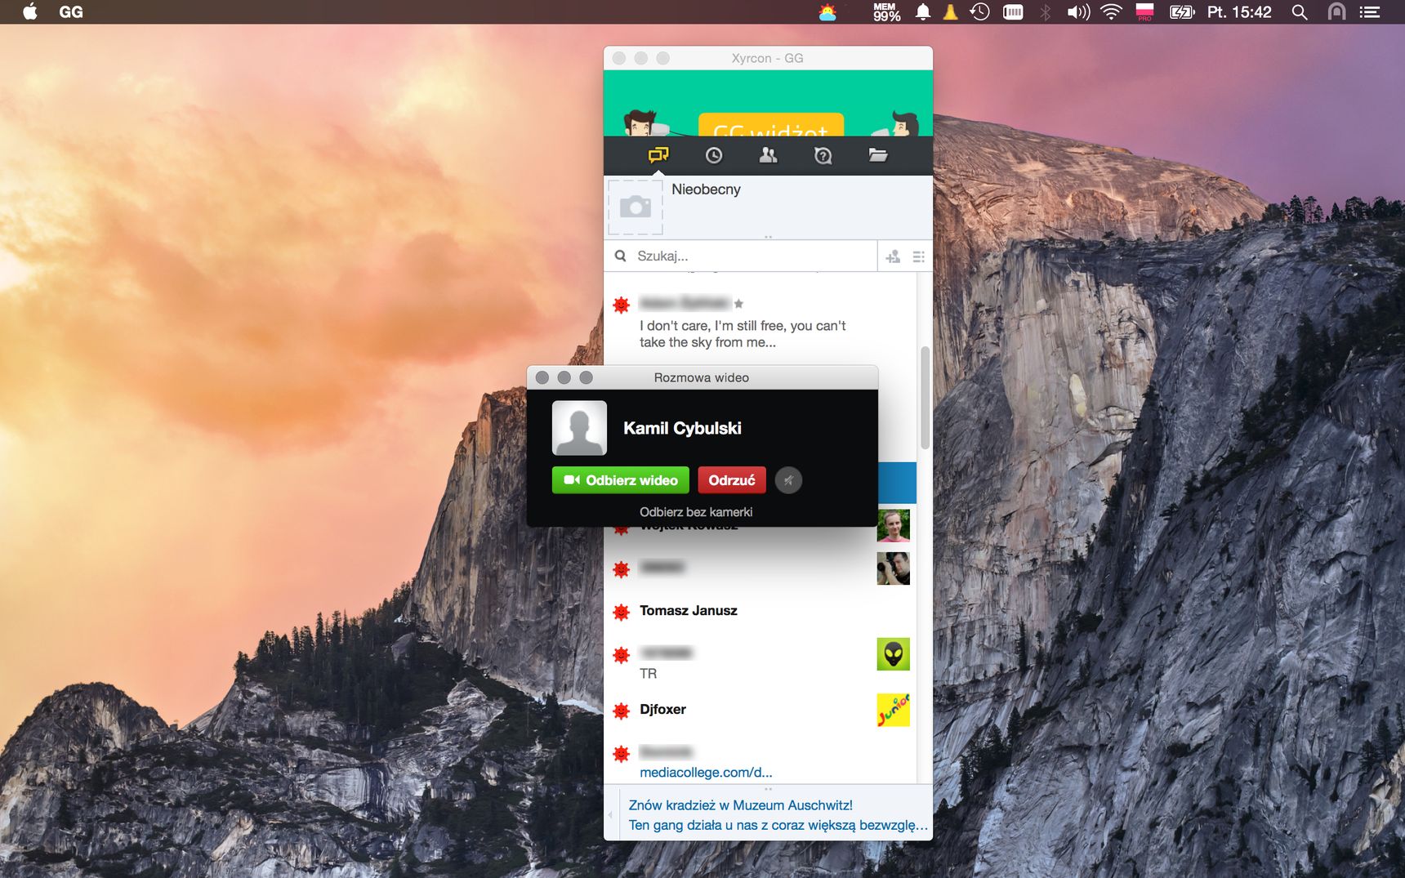
Task: Click status icon next to Tomasz Janusz
Action: coord(622,612)
